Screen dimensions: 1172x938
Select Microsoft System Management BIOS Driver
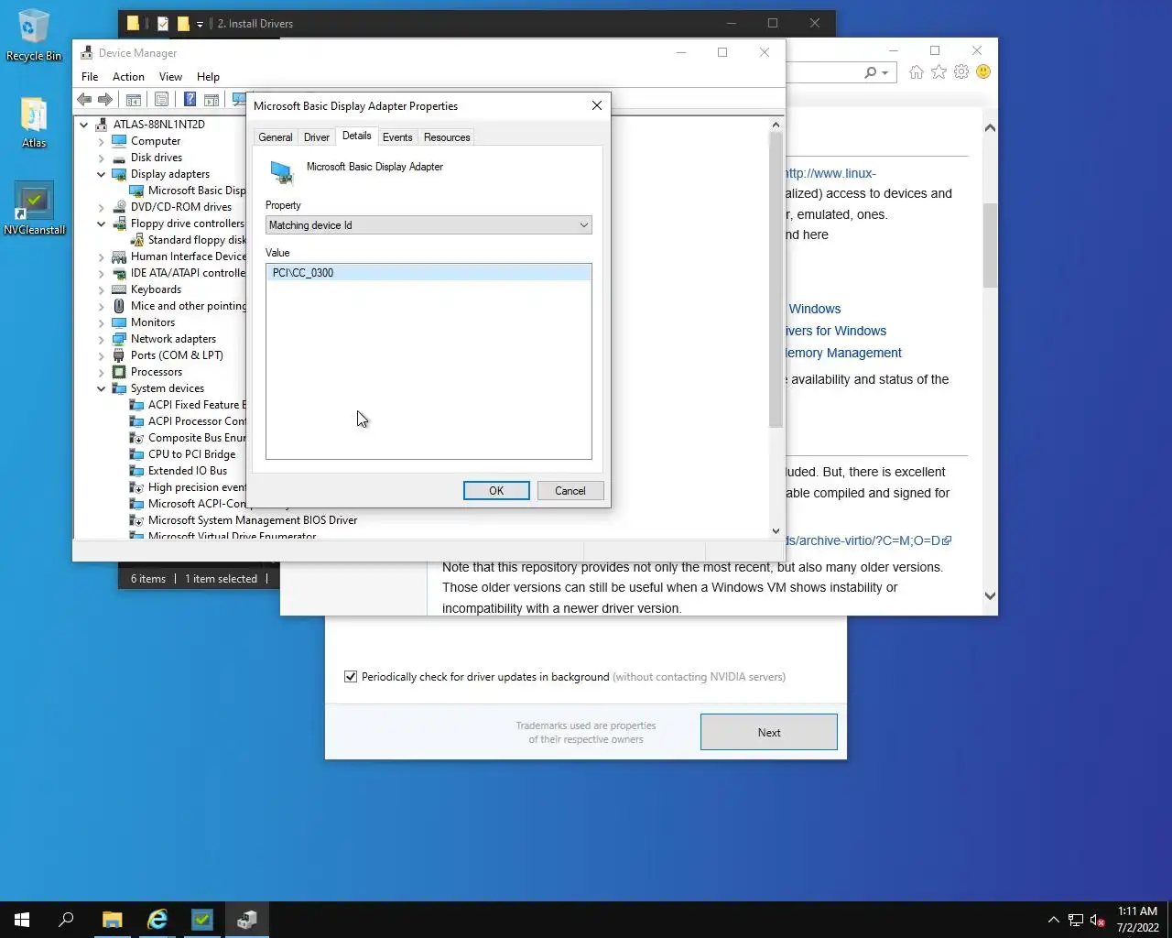click(x=253, y=520)
